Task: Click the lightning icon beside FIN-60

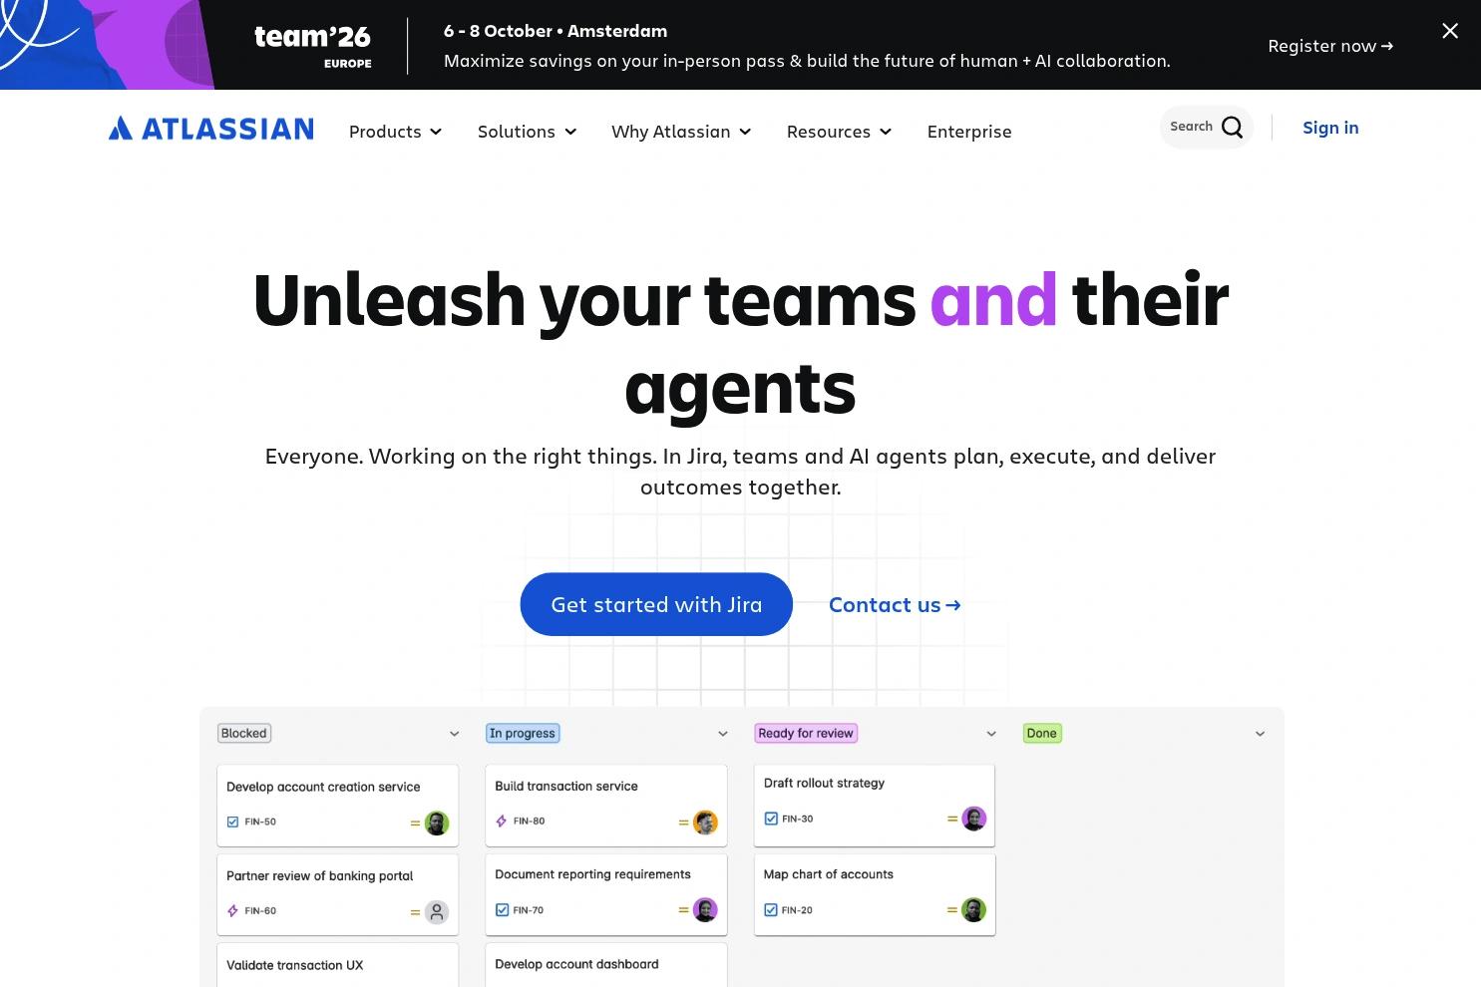Action: tap(233, 911)
